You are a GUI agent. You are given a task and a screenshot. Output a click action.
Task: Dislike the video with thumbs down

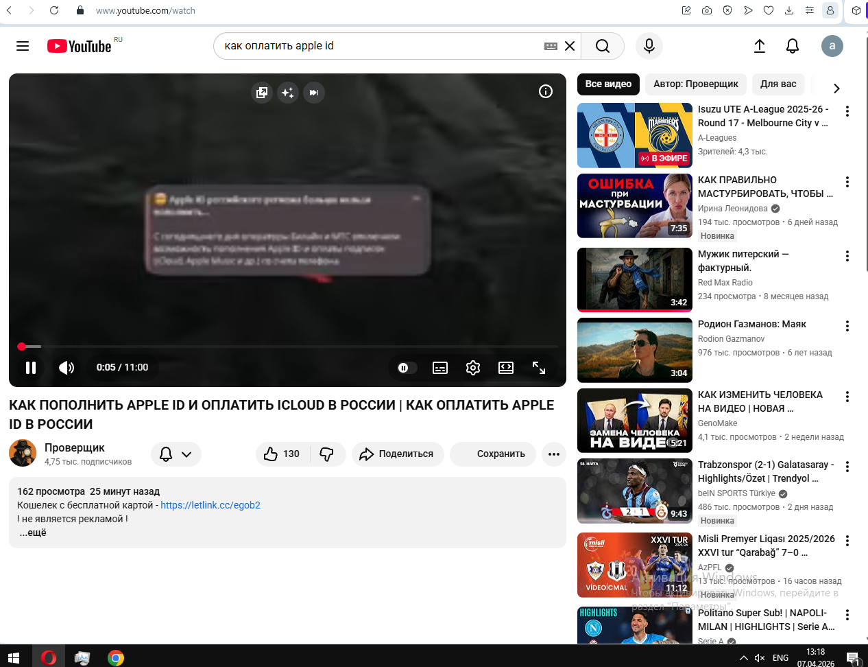(x=327, y=454)
